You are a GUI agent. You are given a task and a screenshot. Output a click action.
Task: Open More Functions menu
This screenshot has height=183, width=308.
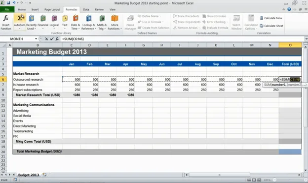click(x=115, y=22)
